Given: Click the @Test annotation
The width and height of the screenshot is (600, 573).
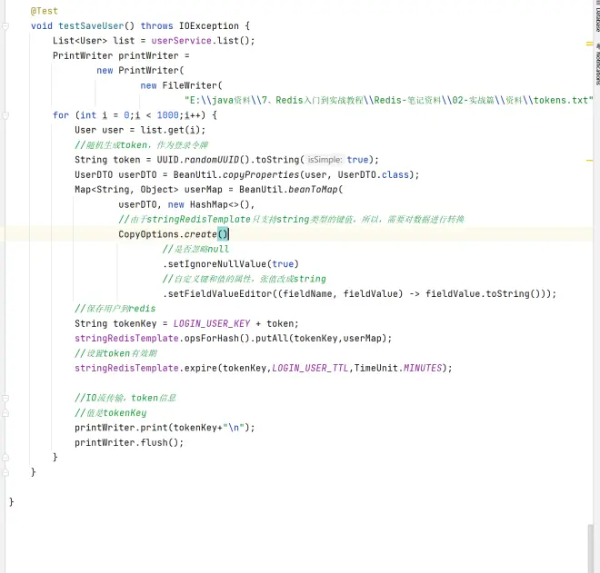Looking at the screenshot, I should (44, 12).
